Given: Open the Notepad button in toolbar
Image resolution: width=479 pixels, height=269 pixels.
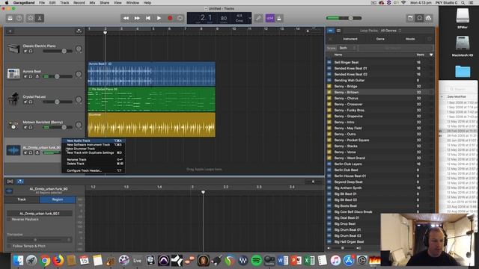Looking at the screenshot, I should point(410,18).
